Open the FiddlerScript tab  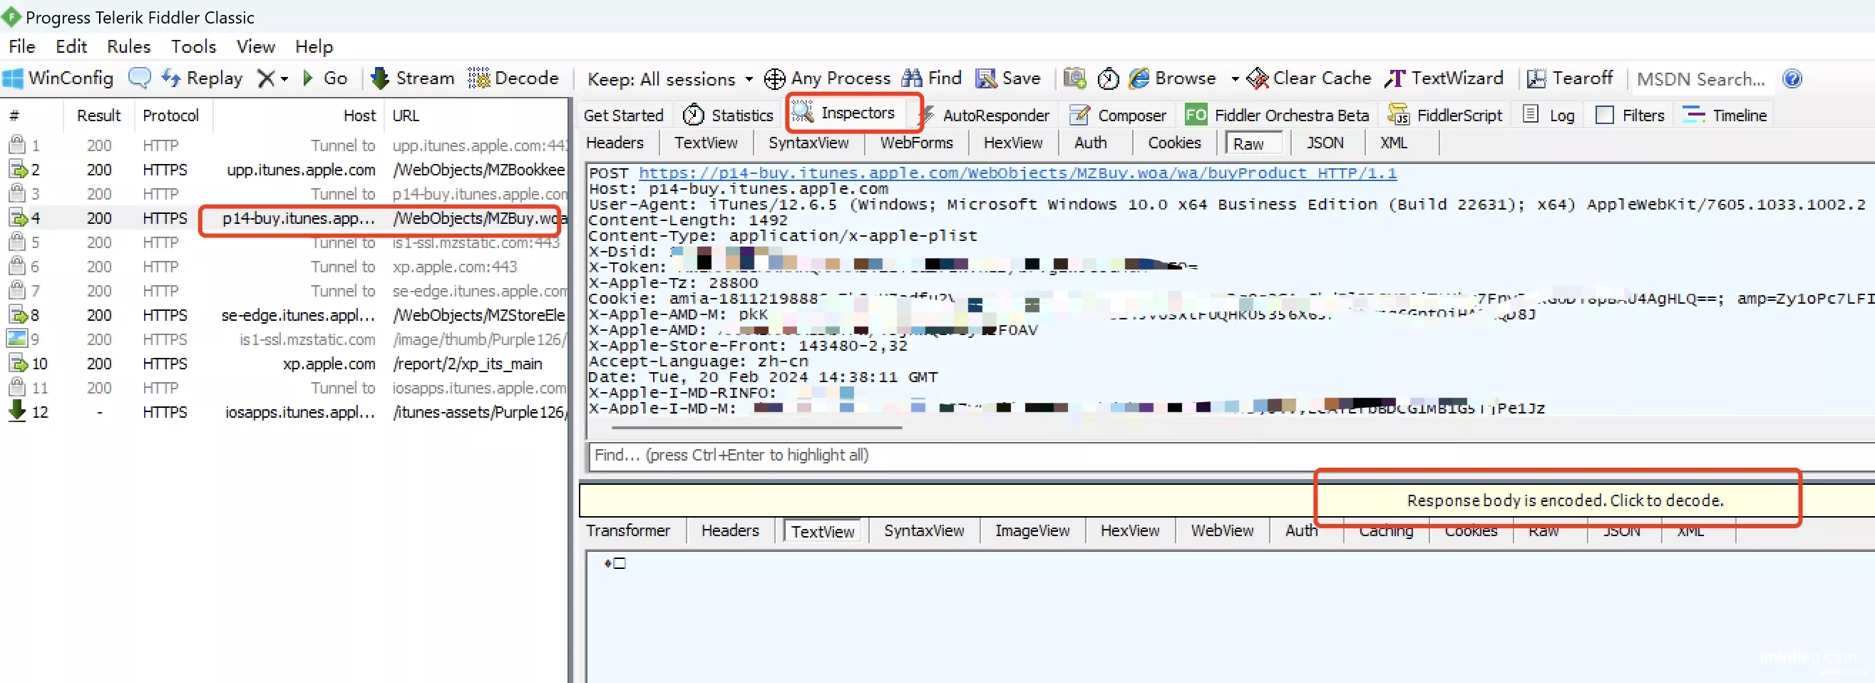coord(1445,115)
